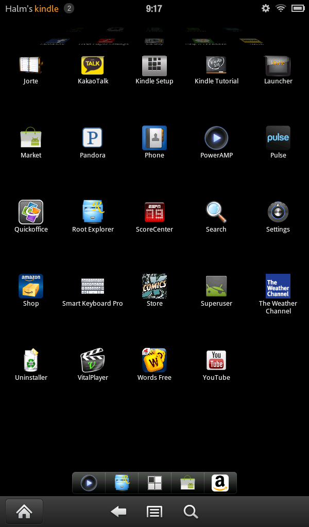Tap the Market shortcut in the dock
309x527 pixels.
point(187,483)
